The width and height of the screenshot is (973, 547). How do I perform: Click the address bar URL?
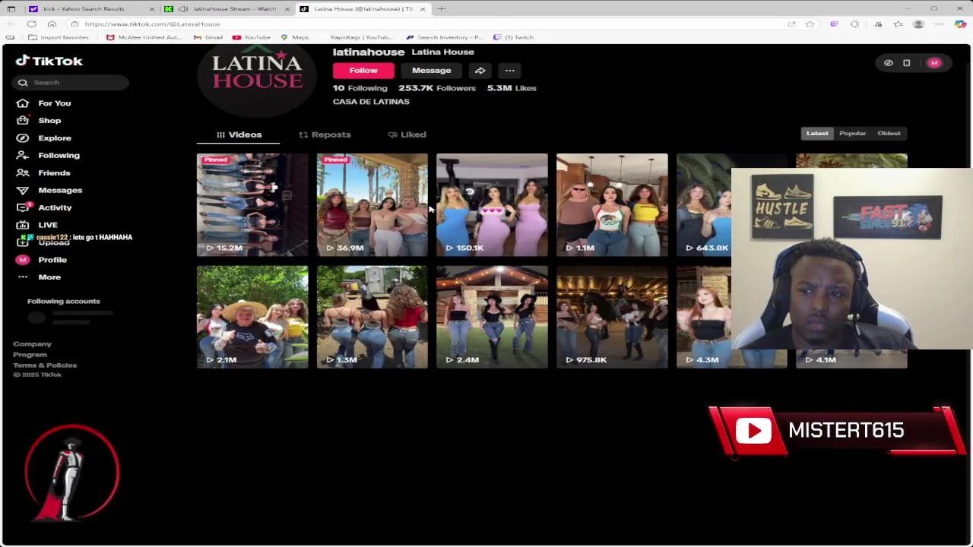[x=152, y=24]
